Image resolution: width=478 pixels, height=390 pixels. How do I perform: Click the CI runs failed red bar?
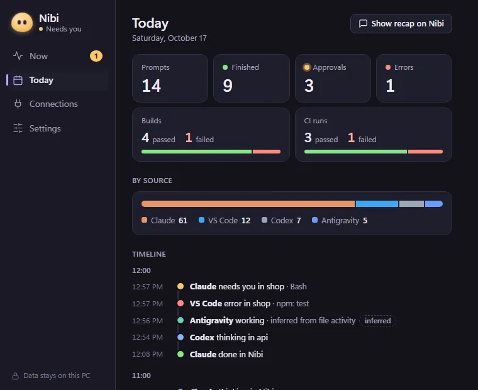click(425, 152)
